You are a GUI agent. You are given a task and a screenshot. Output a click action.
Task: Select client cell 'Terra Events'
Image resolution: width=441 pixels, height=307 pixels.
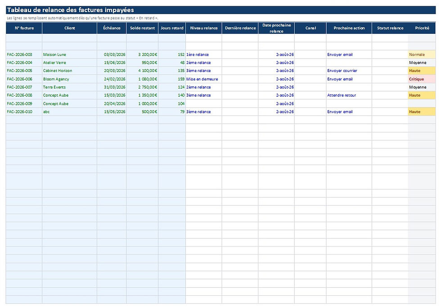coord(69,87)
